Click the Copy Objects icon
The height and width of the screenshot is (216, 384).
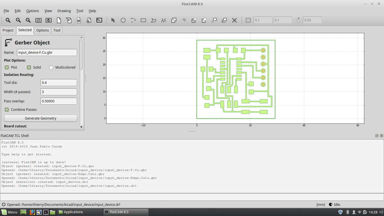[x=224, y=20]
